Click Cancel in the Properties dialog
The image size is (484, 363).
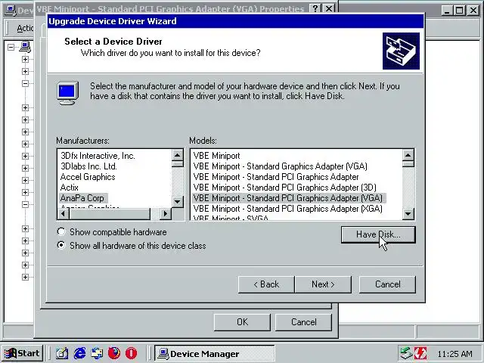click(x=303, y=322)
